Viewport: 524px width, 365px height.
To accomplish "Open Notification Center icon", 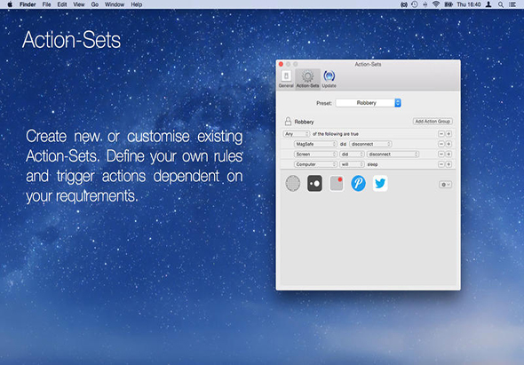I will tap(512, 4).
